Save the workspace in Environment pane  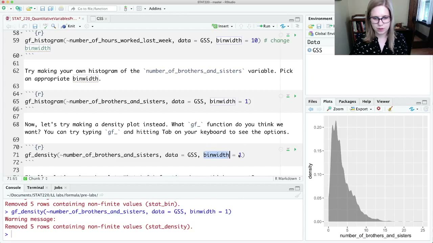click(x=319, y=26)
